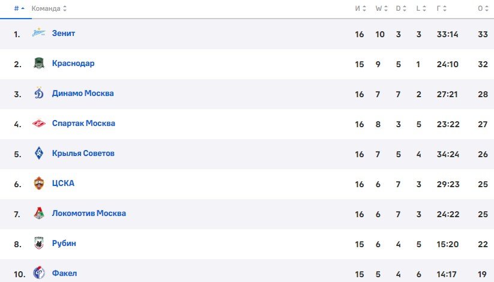Click the Fakel club logo

[39, 274]
